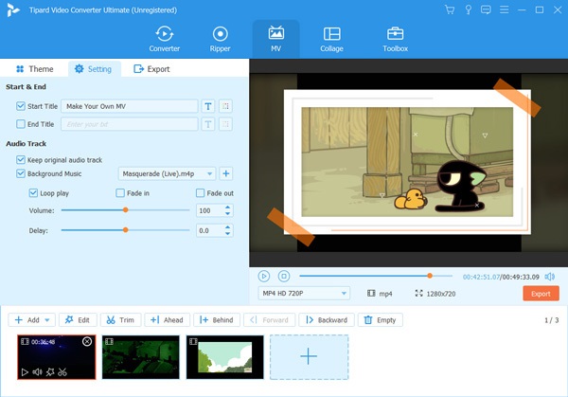
Task: Click the preview progress bar handle
Action: tap(430, 276)
